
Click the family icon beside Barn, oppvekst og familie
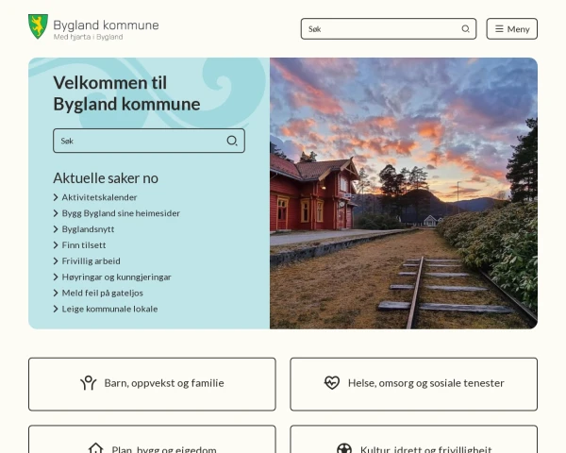click(x=89, y=383)
